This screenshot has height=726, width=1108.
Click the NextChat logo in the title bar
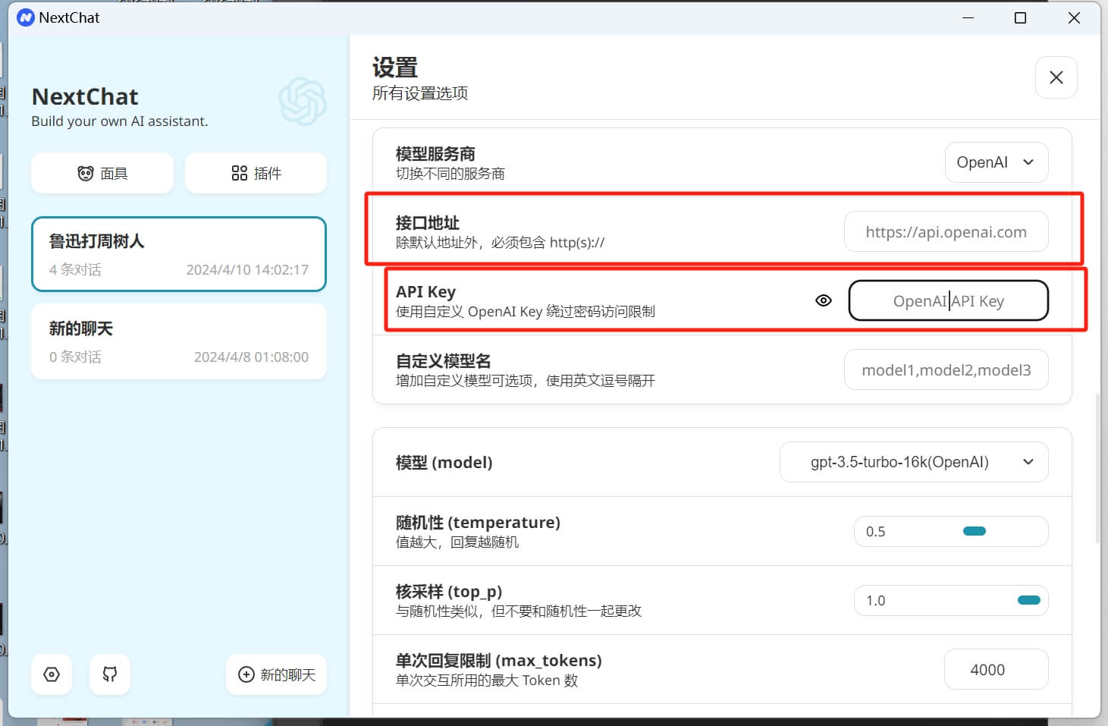(x=25, y=17)
